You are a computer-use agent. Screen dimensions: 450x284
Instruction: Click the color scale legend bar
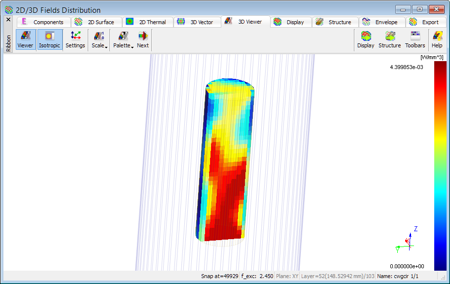(x=440, y=166)
